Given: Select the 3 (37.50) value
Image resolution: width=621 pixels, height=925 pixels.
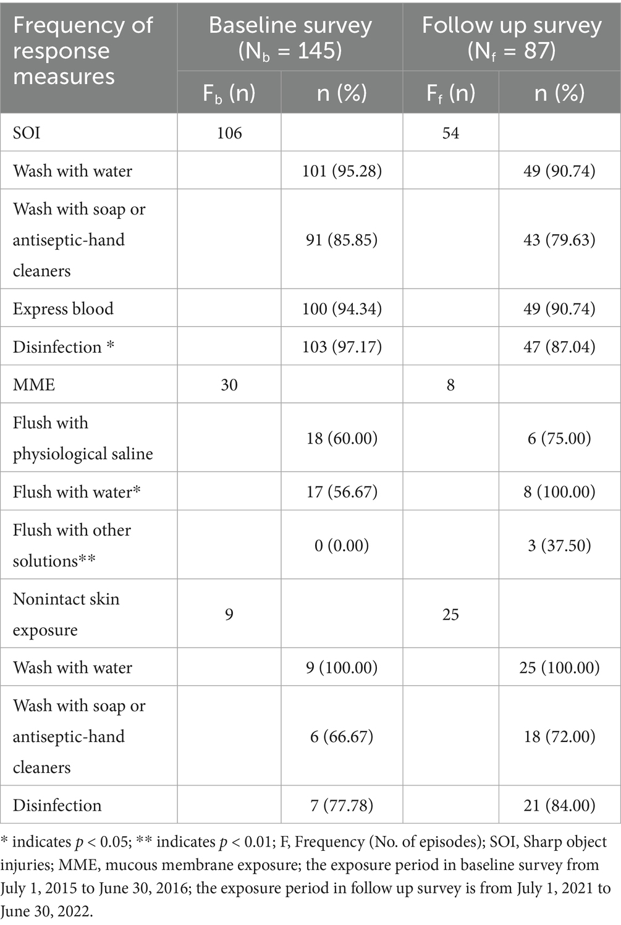Looking at the screenshot, I should [559, 545].
